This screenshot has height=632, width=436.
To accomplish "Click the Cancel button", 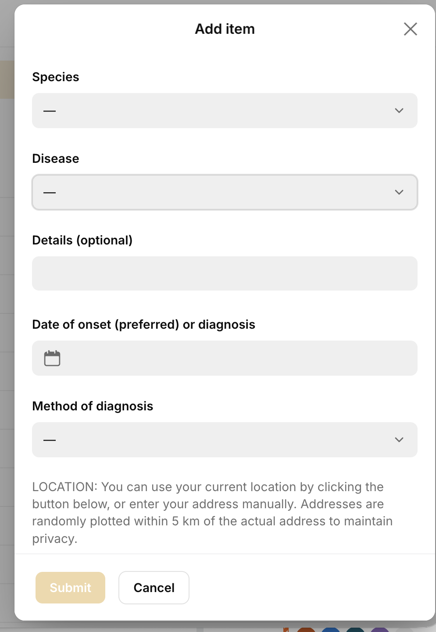I will click(x=154, y=588).
